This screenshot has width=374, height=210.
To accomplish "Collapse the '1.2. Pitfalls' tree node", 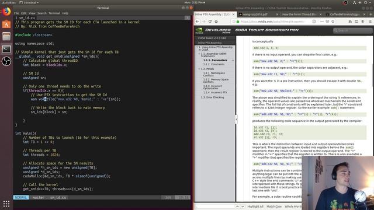I will click(x=199, y=69).
